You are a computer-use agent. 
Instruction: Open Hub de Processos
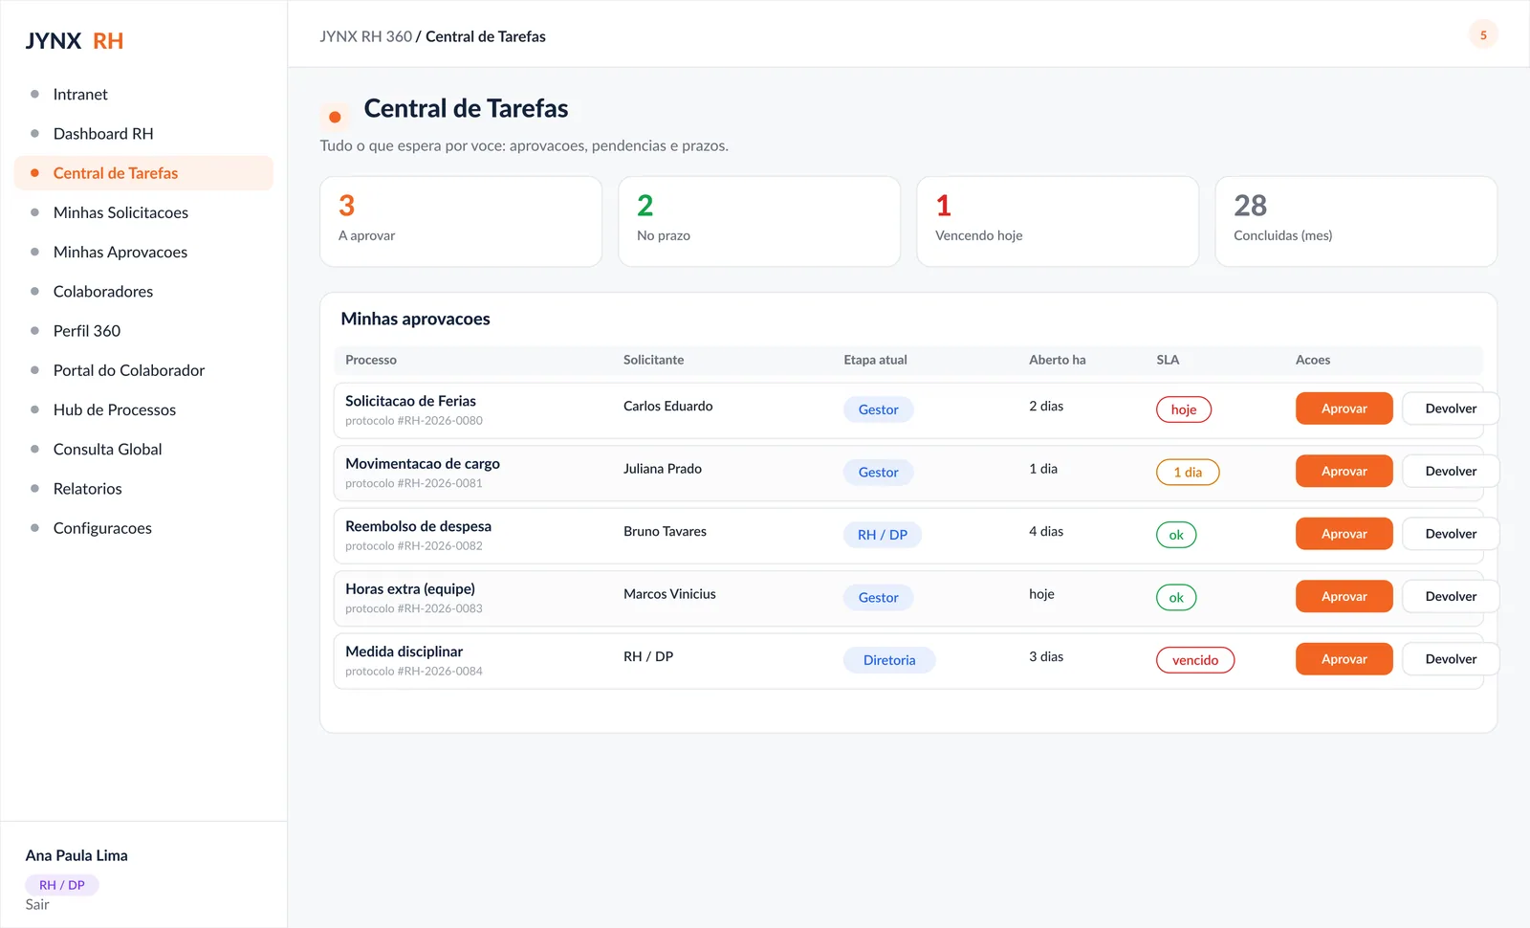(143, 409)
